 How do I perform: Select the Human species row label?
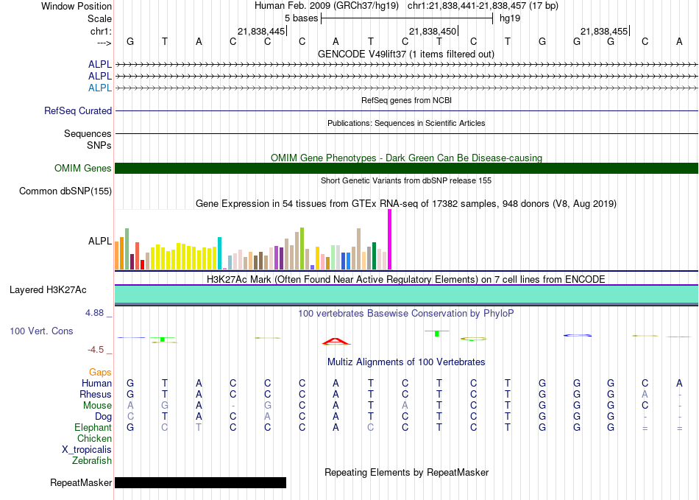click(x=96, y=383)
